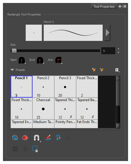Open the view menu plus icon

pyautogui.click(x=120, y=7)
